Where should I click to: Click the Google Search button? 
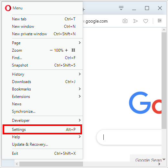(x=146, y=158)
